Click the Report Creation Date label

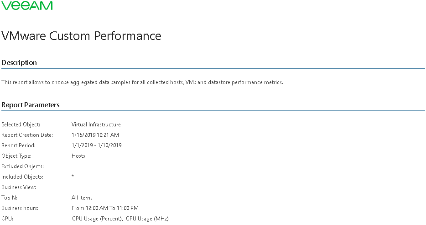(27, 135)
